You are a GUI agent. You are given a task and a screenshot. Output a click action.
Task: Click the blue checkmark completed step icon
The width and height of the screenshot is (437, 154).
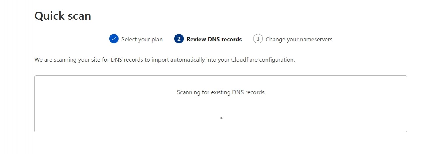[x=114, y=39]
